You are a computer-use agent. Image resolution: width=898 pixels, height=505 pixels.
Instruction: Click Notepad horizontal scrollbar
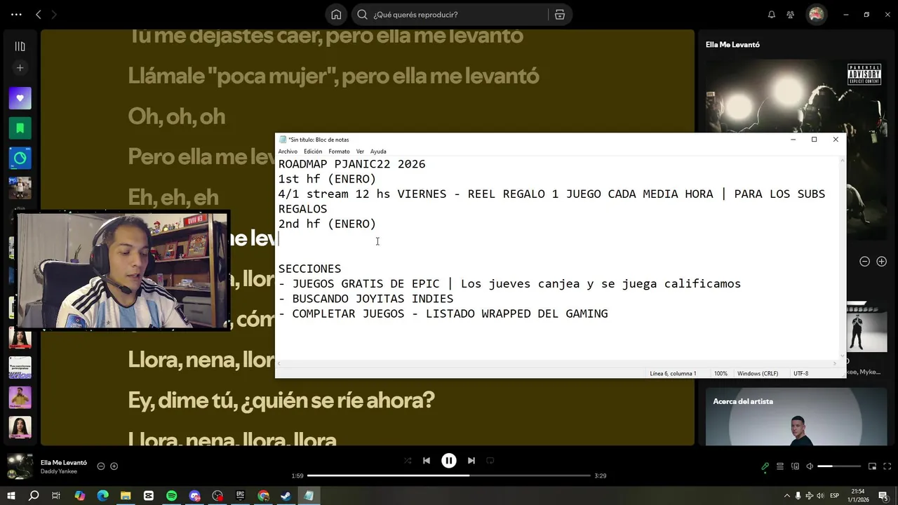pyautogui.click(x=558, y=364)
